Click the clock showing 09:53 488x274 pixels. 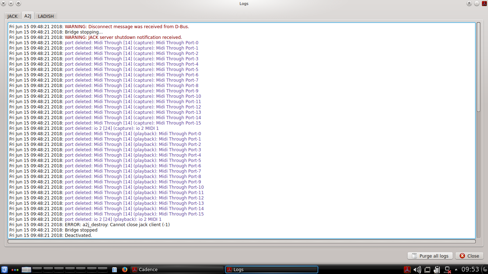(x=470, y=269)
